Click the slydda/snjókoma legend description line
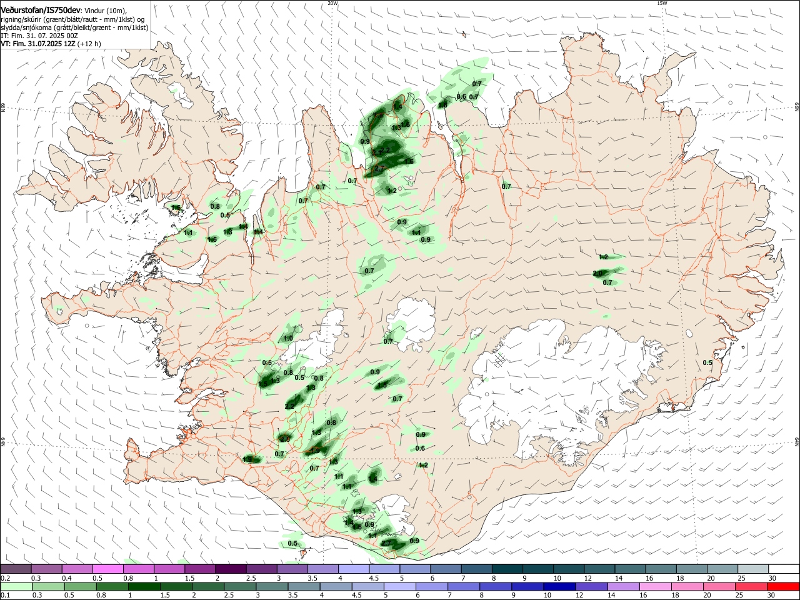Screen dimensions: 800x600 pos(74,27)
